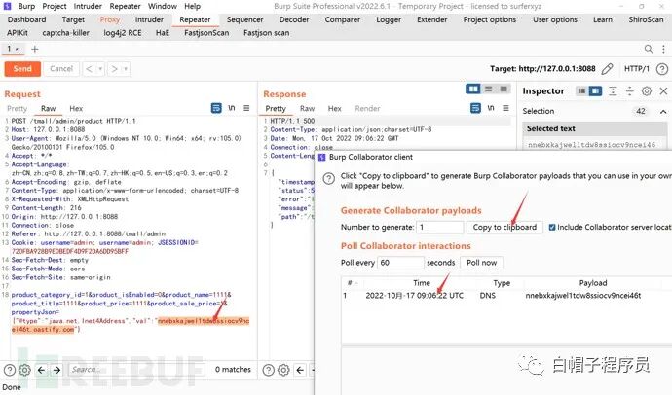672x395 pixels.
Task: Select top-bottom request/response layout
Action: [489, 89]
